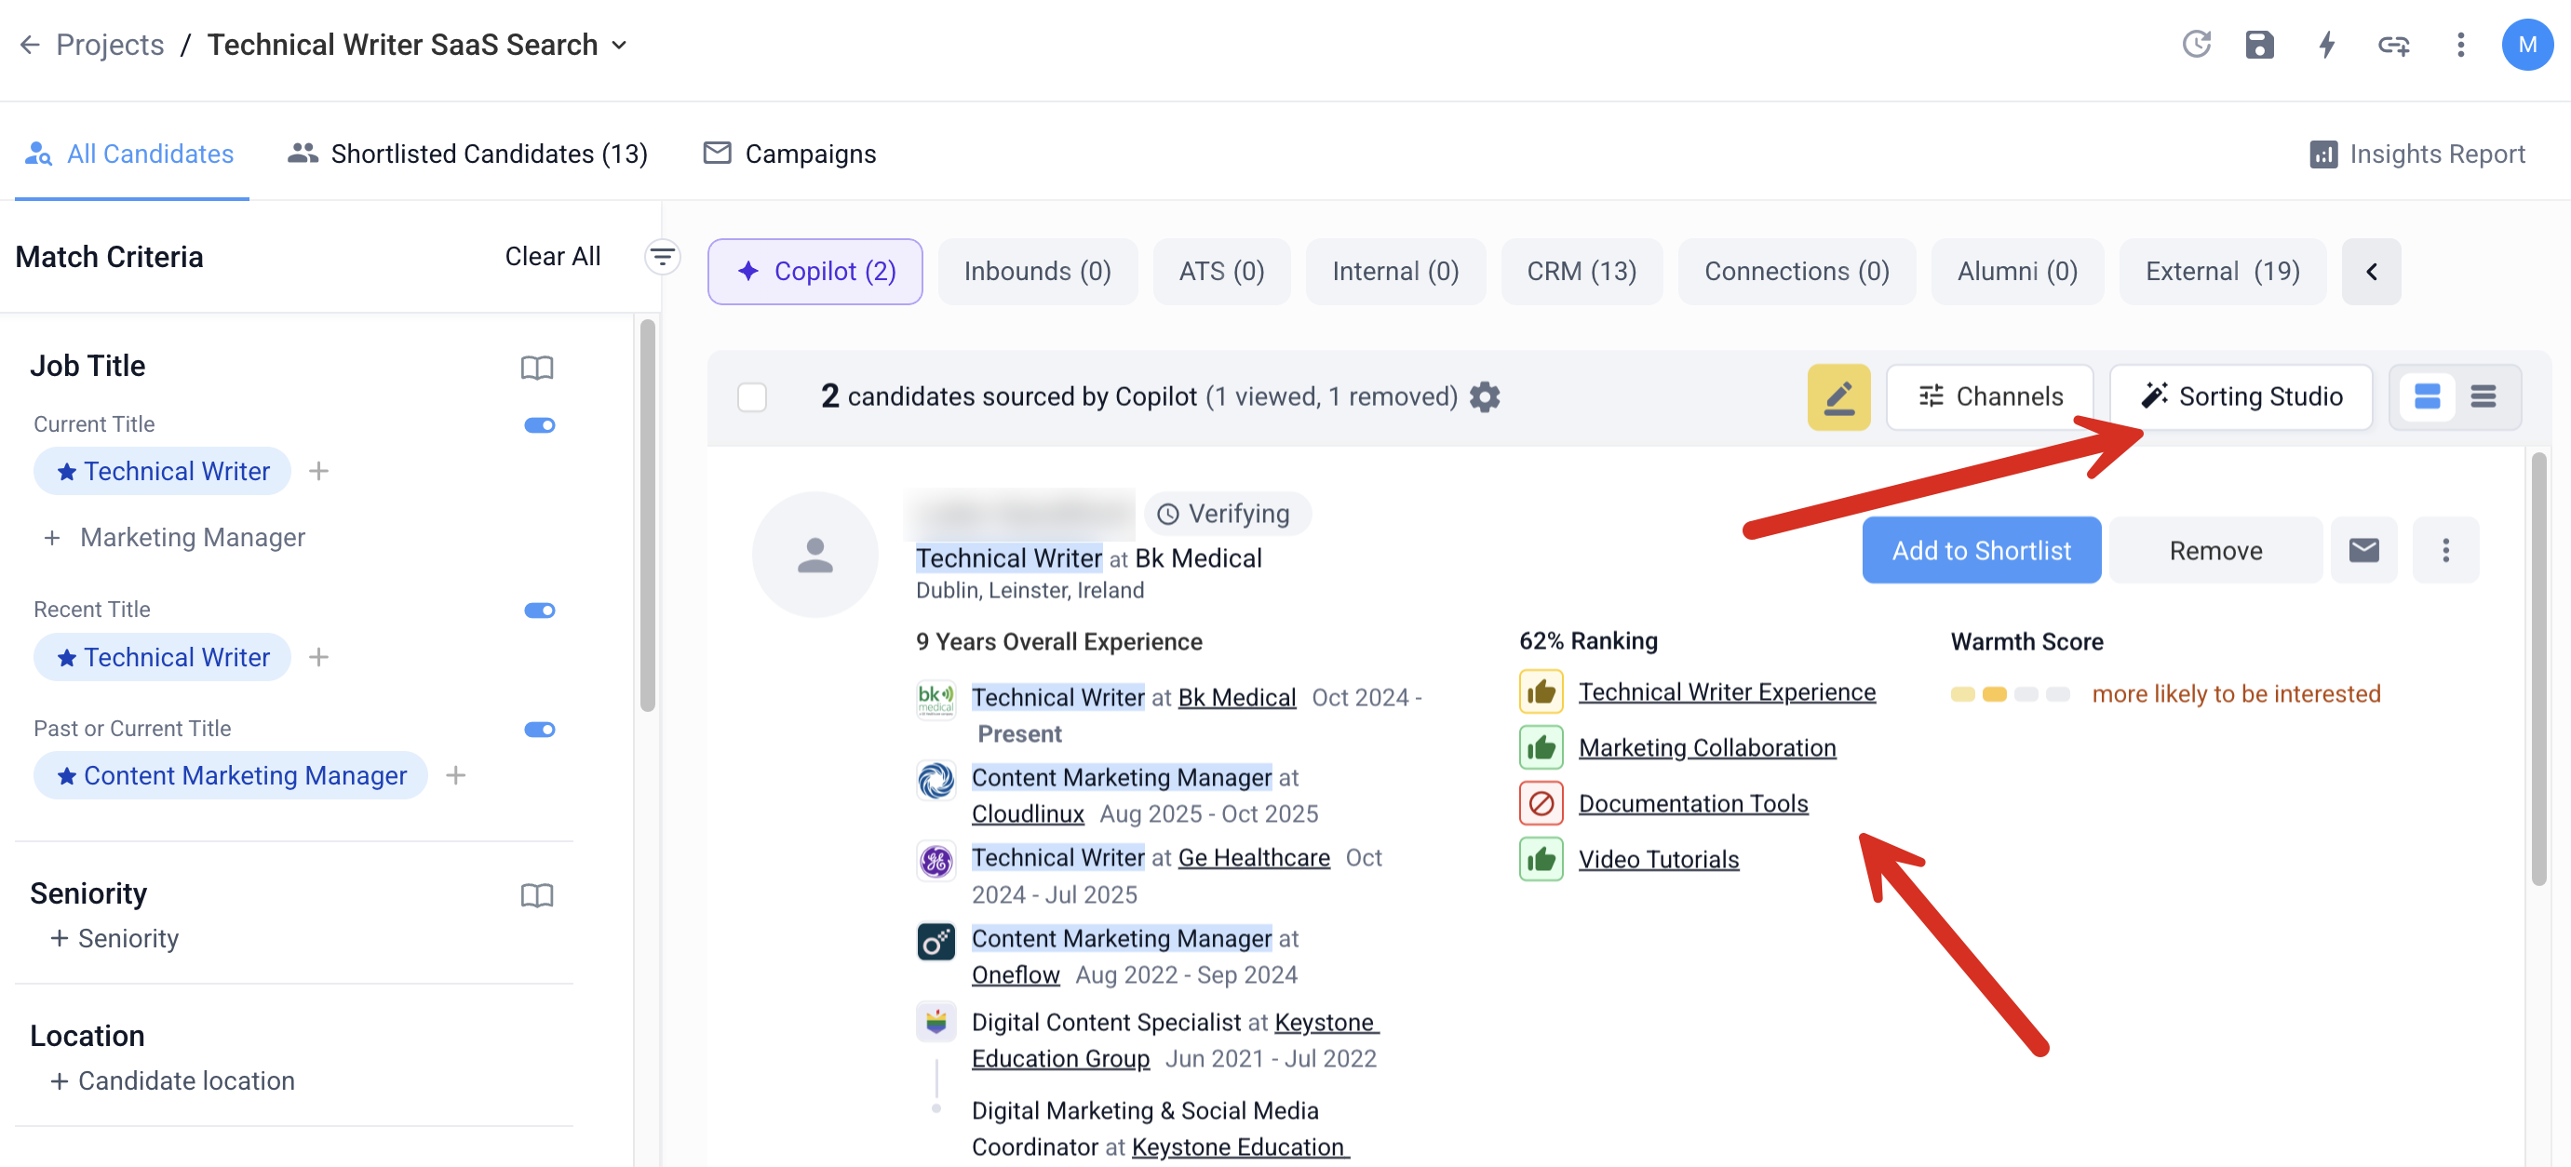Open the Oneflow company link
2571x1167 pixels.
[x=1016, y=974]
